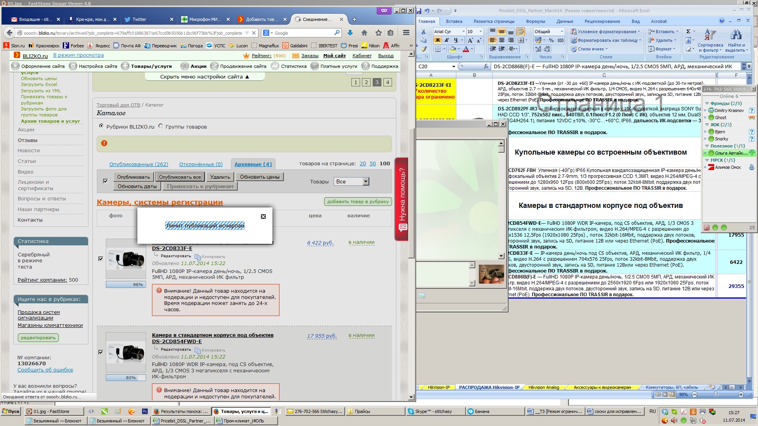Screen dimensions: 758x426
Task: Click the Cut scissors icon in Excel
Action: click(423, 32)
